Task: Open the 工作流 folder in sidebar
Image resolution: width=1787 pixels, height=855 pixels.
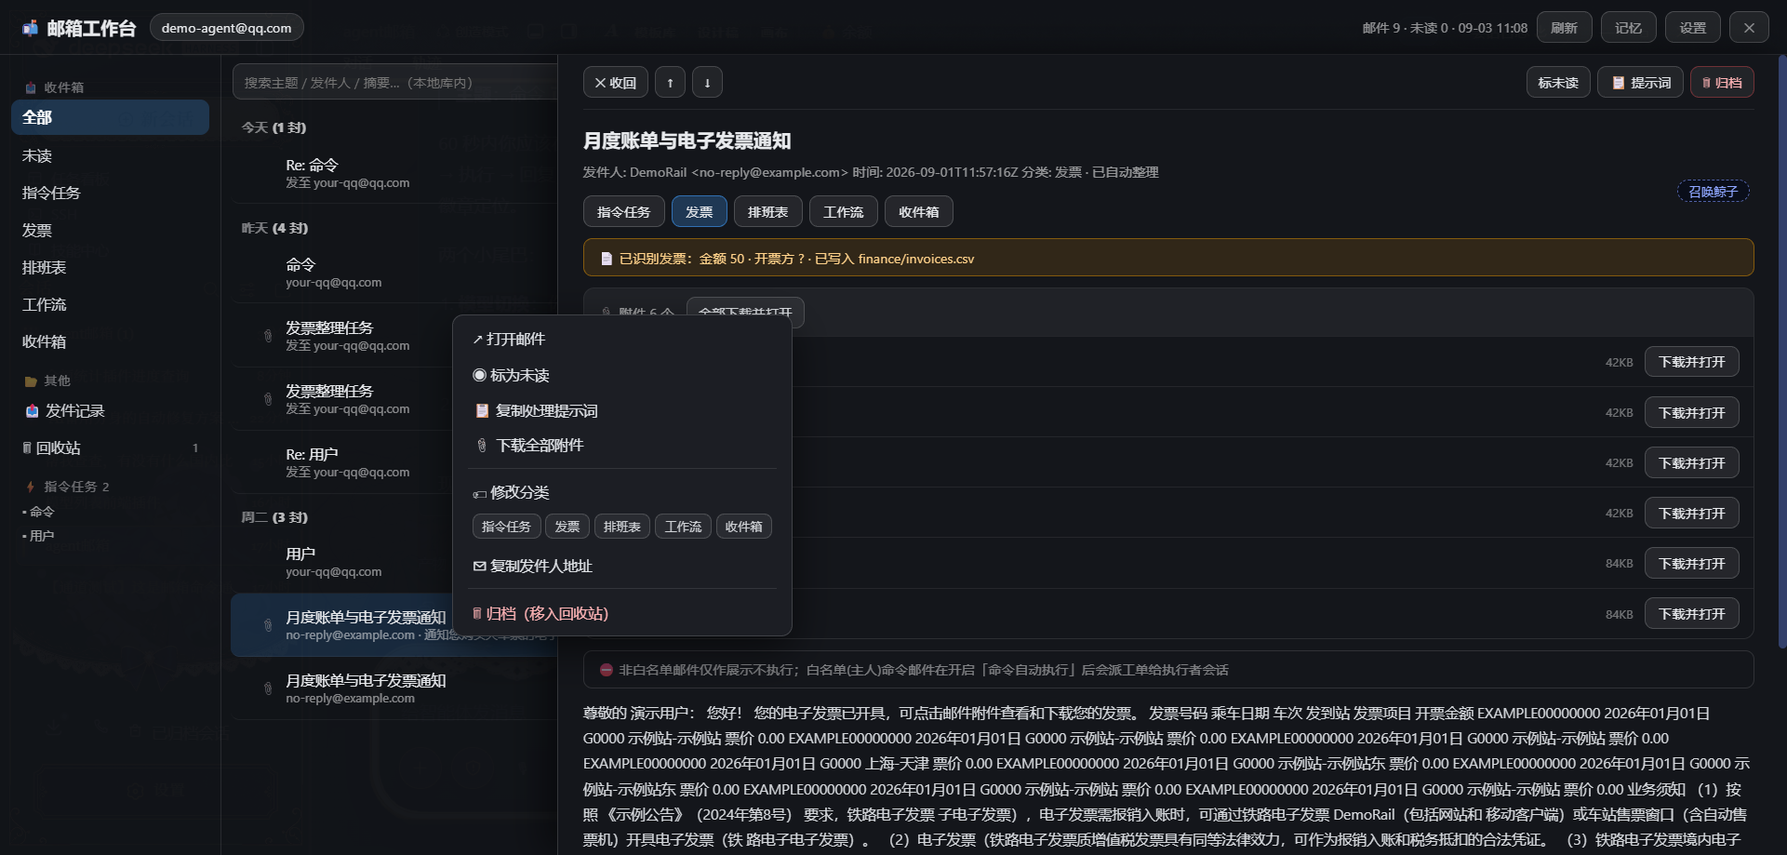Action: click(x=110, y=304)
